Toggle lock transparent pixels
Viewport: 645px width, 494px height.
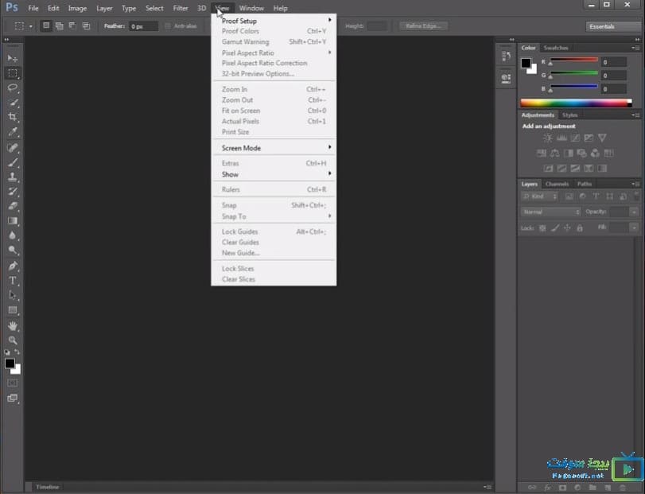coord(542,228)
